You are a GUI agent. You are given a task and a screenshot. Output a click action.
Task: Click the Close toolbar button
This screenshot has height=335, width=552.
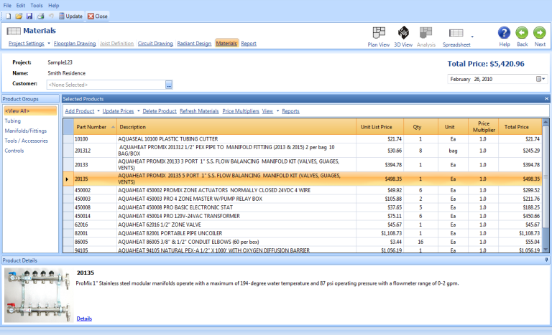[98, 16]
